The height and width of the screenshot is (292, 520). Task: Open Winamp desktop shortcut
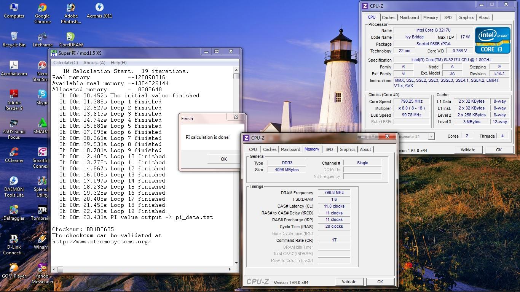click(41, 242)
